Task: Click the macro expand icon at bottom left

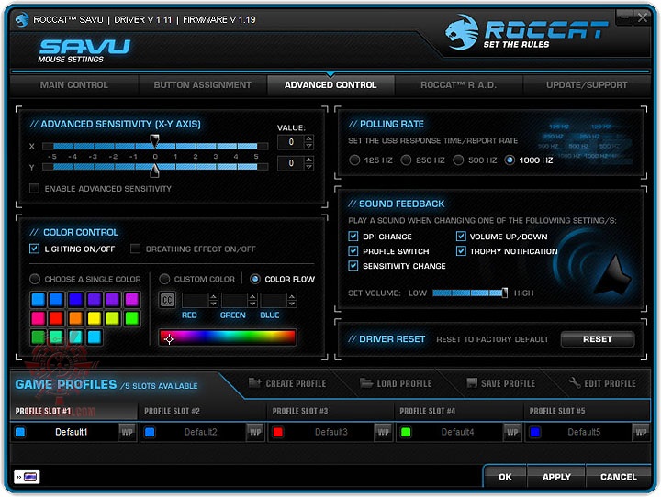Action: [x=27, y=477]
